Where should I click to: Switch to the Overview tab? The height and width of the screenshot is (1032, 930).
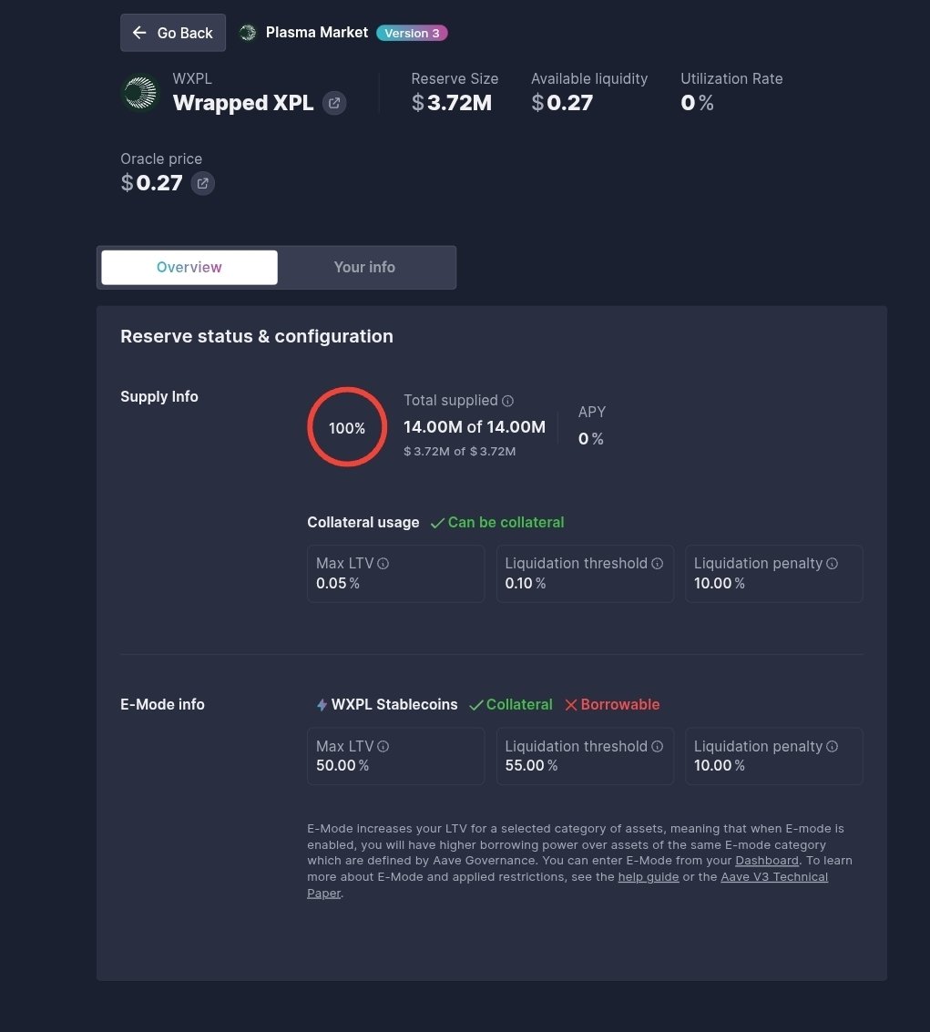189,267
